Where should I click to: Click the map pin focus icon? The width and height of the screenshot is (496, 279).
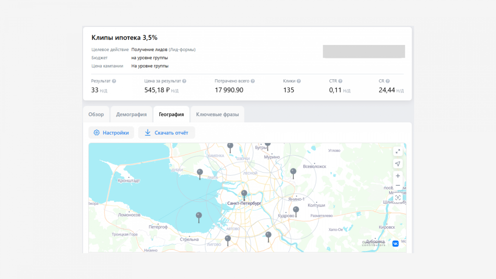coord(398,197)
